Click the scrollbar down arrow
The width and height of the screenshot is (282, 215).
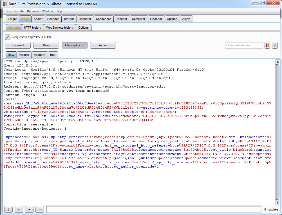coord(277,203)
